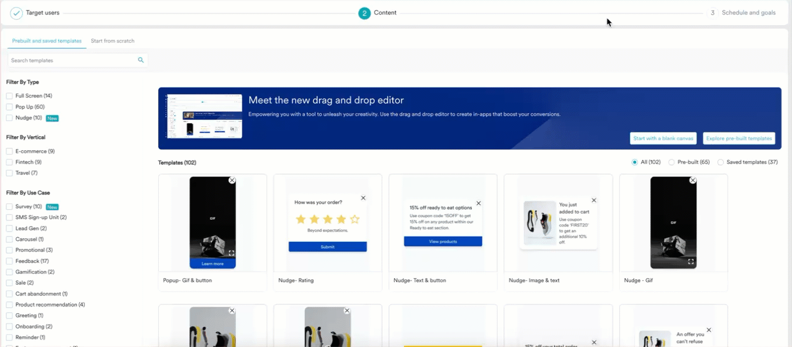Select the Pre-built (65) radio button
Viewport: 792px width, 347px height.
pos(672,162)
